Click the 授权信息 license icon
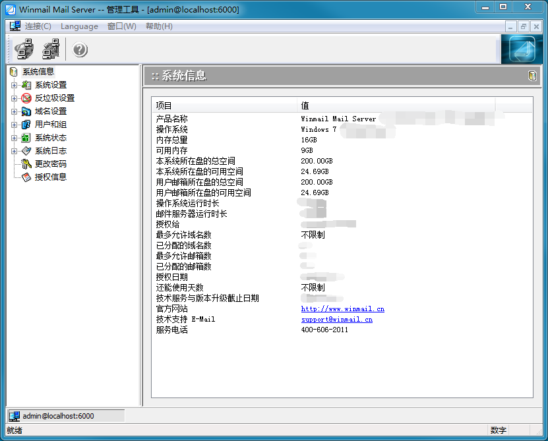548x441 pixels. click(x=26, y=177)
